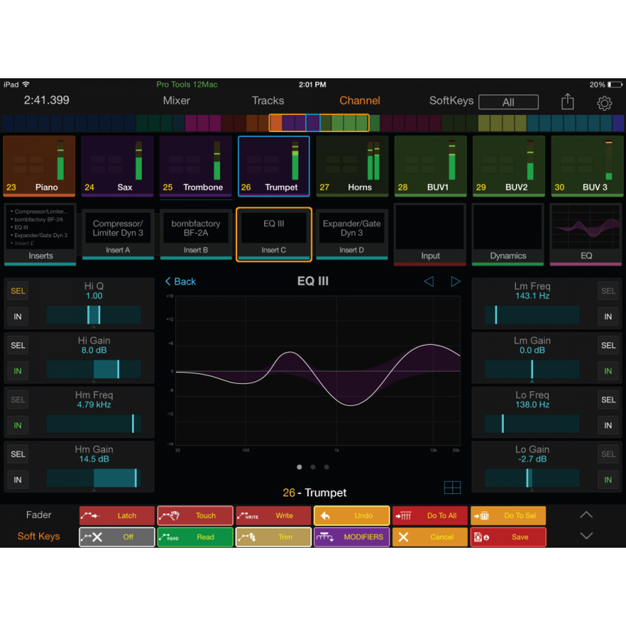
Task: Tap the Trim automation soft key
Action: (x=274, y=537)
